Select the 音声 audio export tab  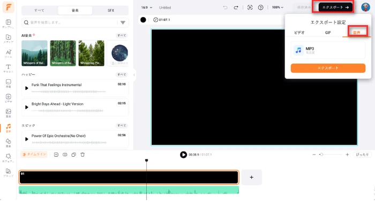click(357, 33)
